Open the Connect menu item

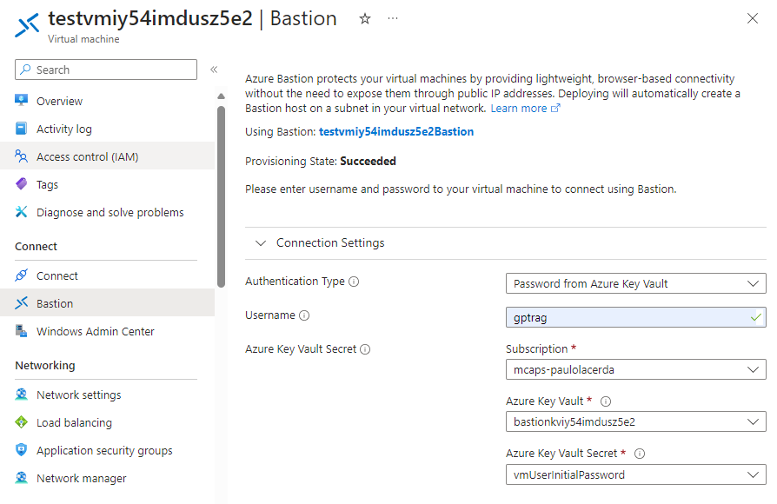click(x=107, y=275)
